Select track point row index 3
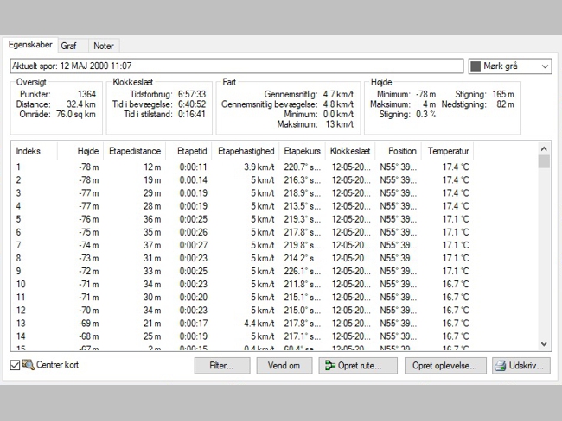The image size is (562, 421). tap(242, 193)
